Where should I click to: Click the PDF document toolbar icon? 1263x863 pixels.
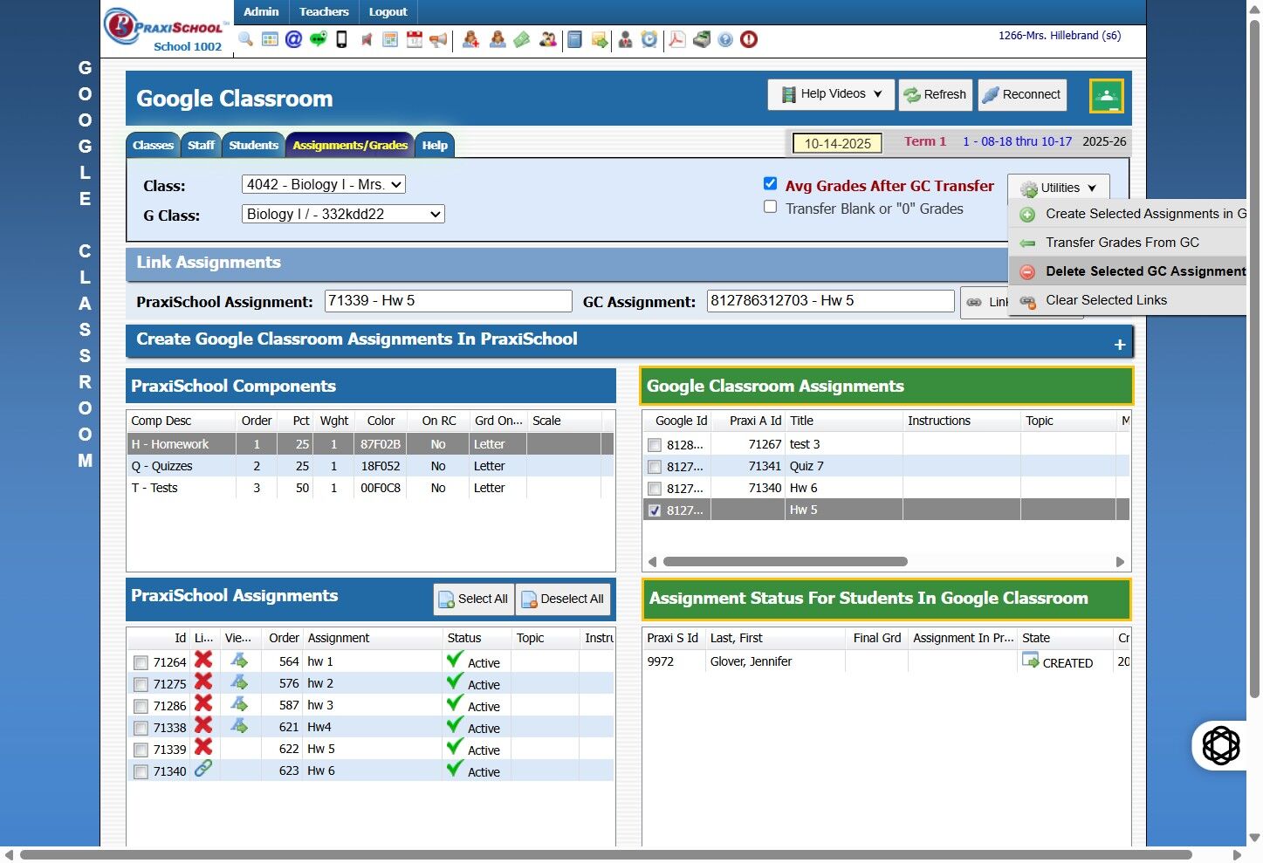[x=676, y=39]
